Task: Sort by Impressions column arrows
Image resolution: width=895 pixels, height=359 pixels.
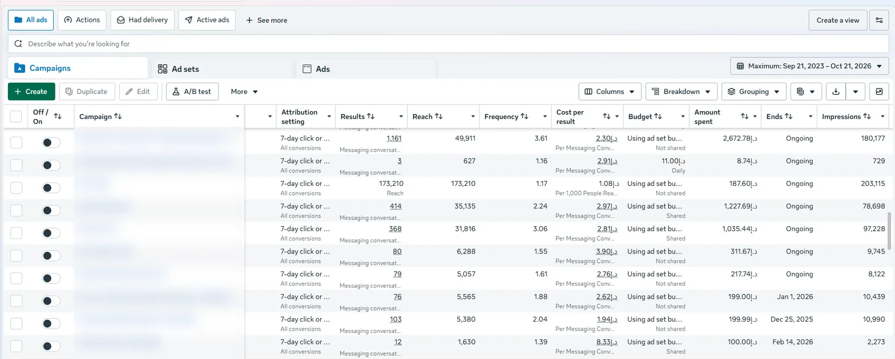Action: [x=866, y=116]
